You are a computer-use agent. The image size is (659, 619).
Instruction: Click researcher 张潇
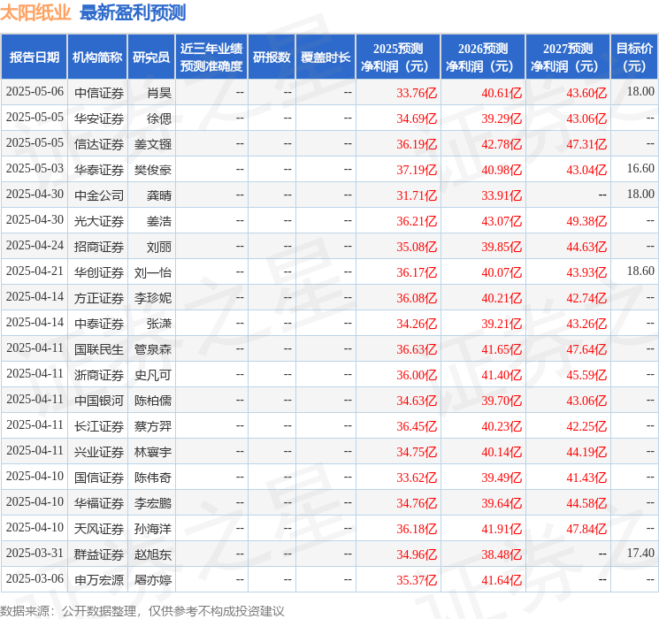coord(159,324)
